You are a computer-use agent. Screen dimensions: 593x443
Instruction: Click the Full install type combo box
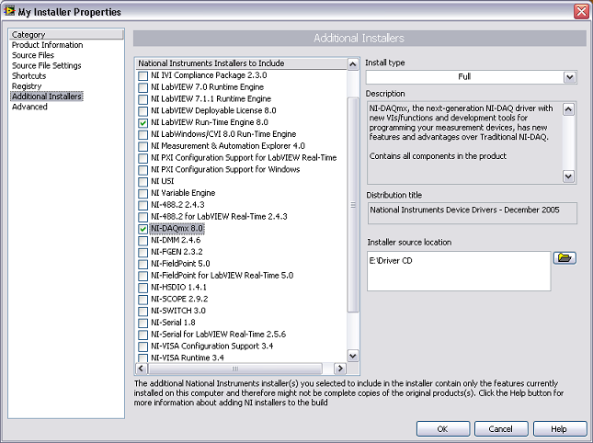[471, 77]
